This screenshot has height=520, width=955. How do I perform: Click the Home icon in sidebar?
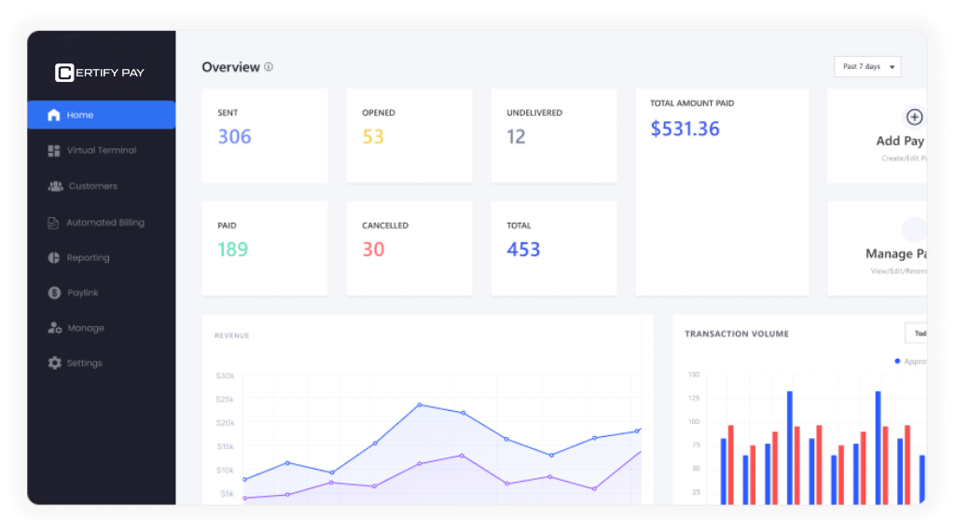point(54,115)
